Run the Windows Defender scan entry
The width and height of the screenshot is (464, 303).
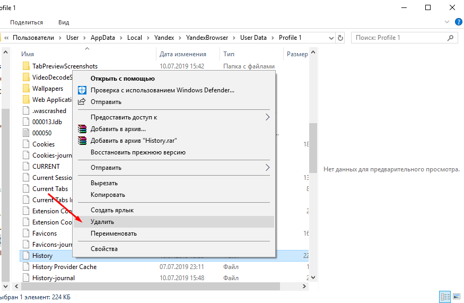tap(174, 90)
